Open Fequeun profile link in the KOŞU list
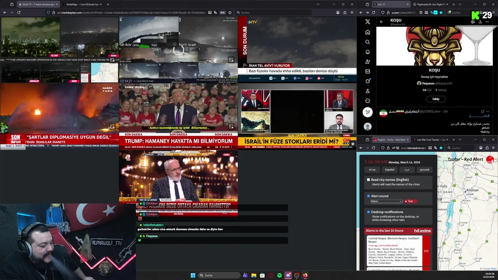 [x=434, y=83]
